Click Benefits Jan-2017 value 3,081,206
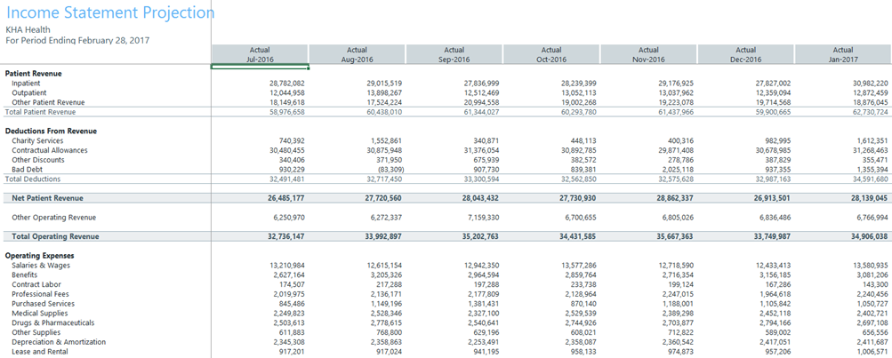The image size is (892, 358). point(872,275)
